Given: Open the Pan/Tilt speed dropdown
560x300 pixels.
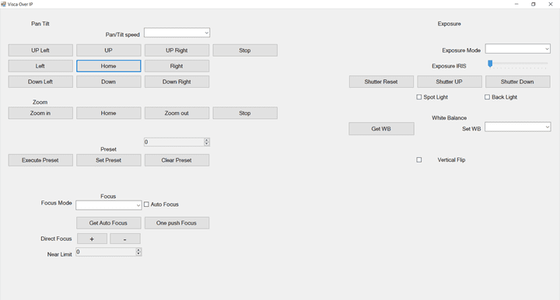Looking at the screenshot, I should point(177,33).
